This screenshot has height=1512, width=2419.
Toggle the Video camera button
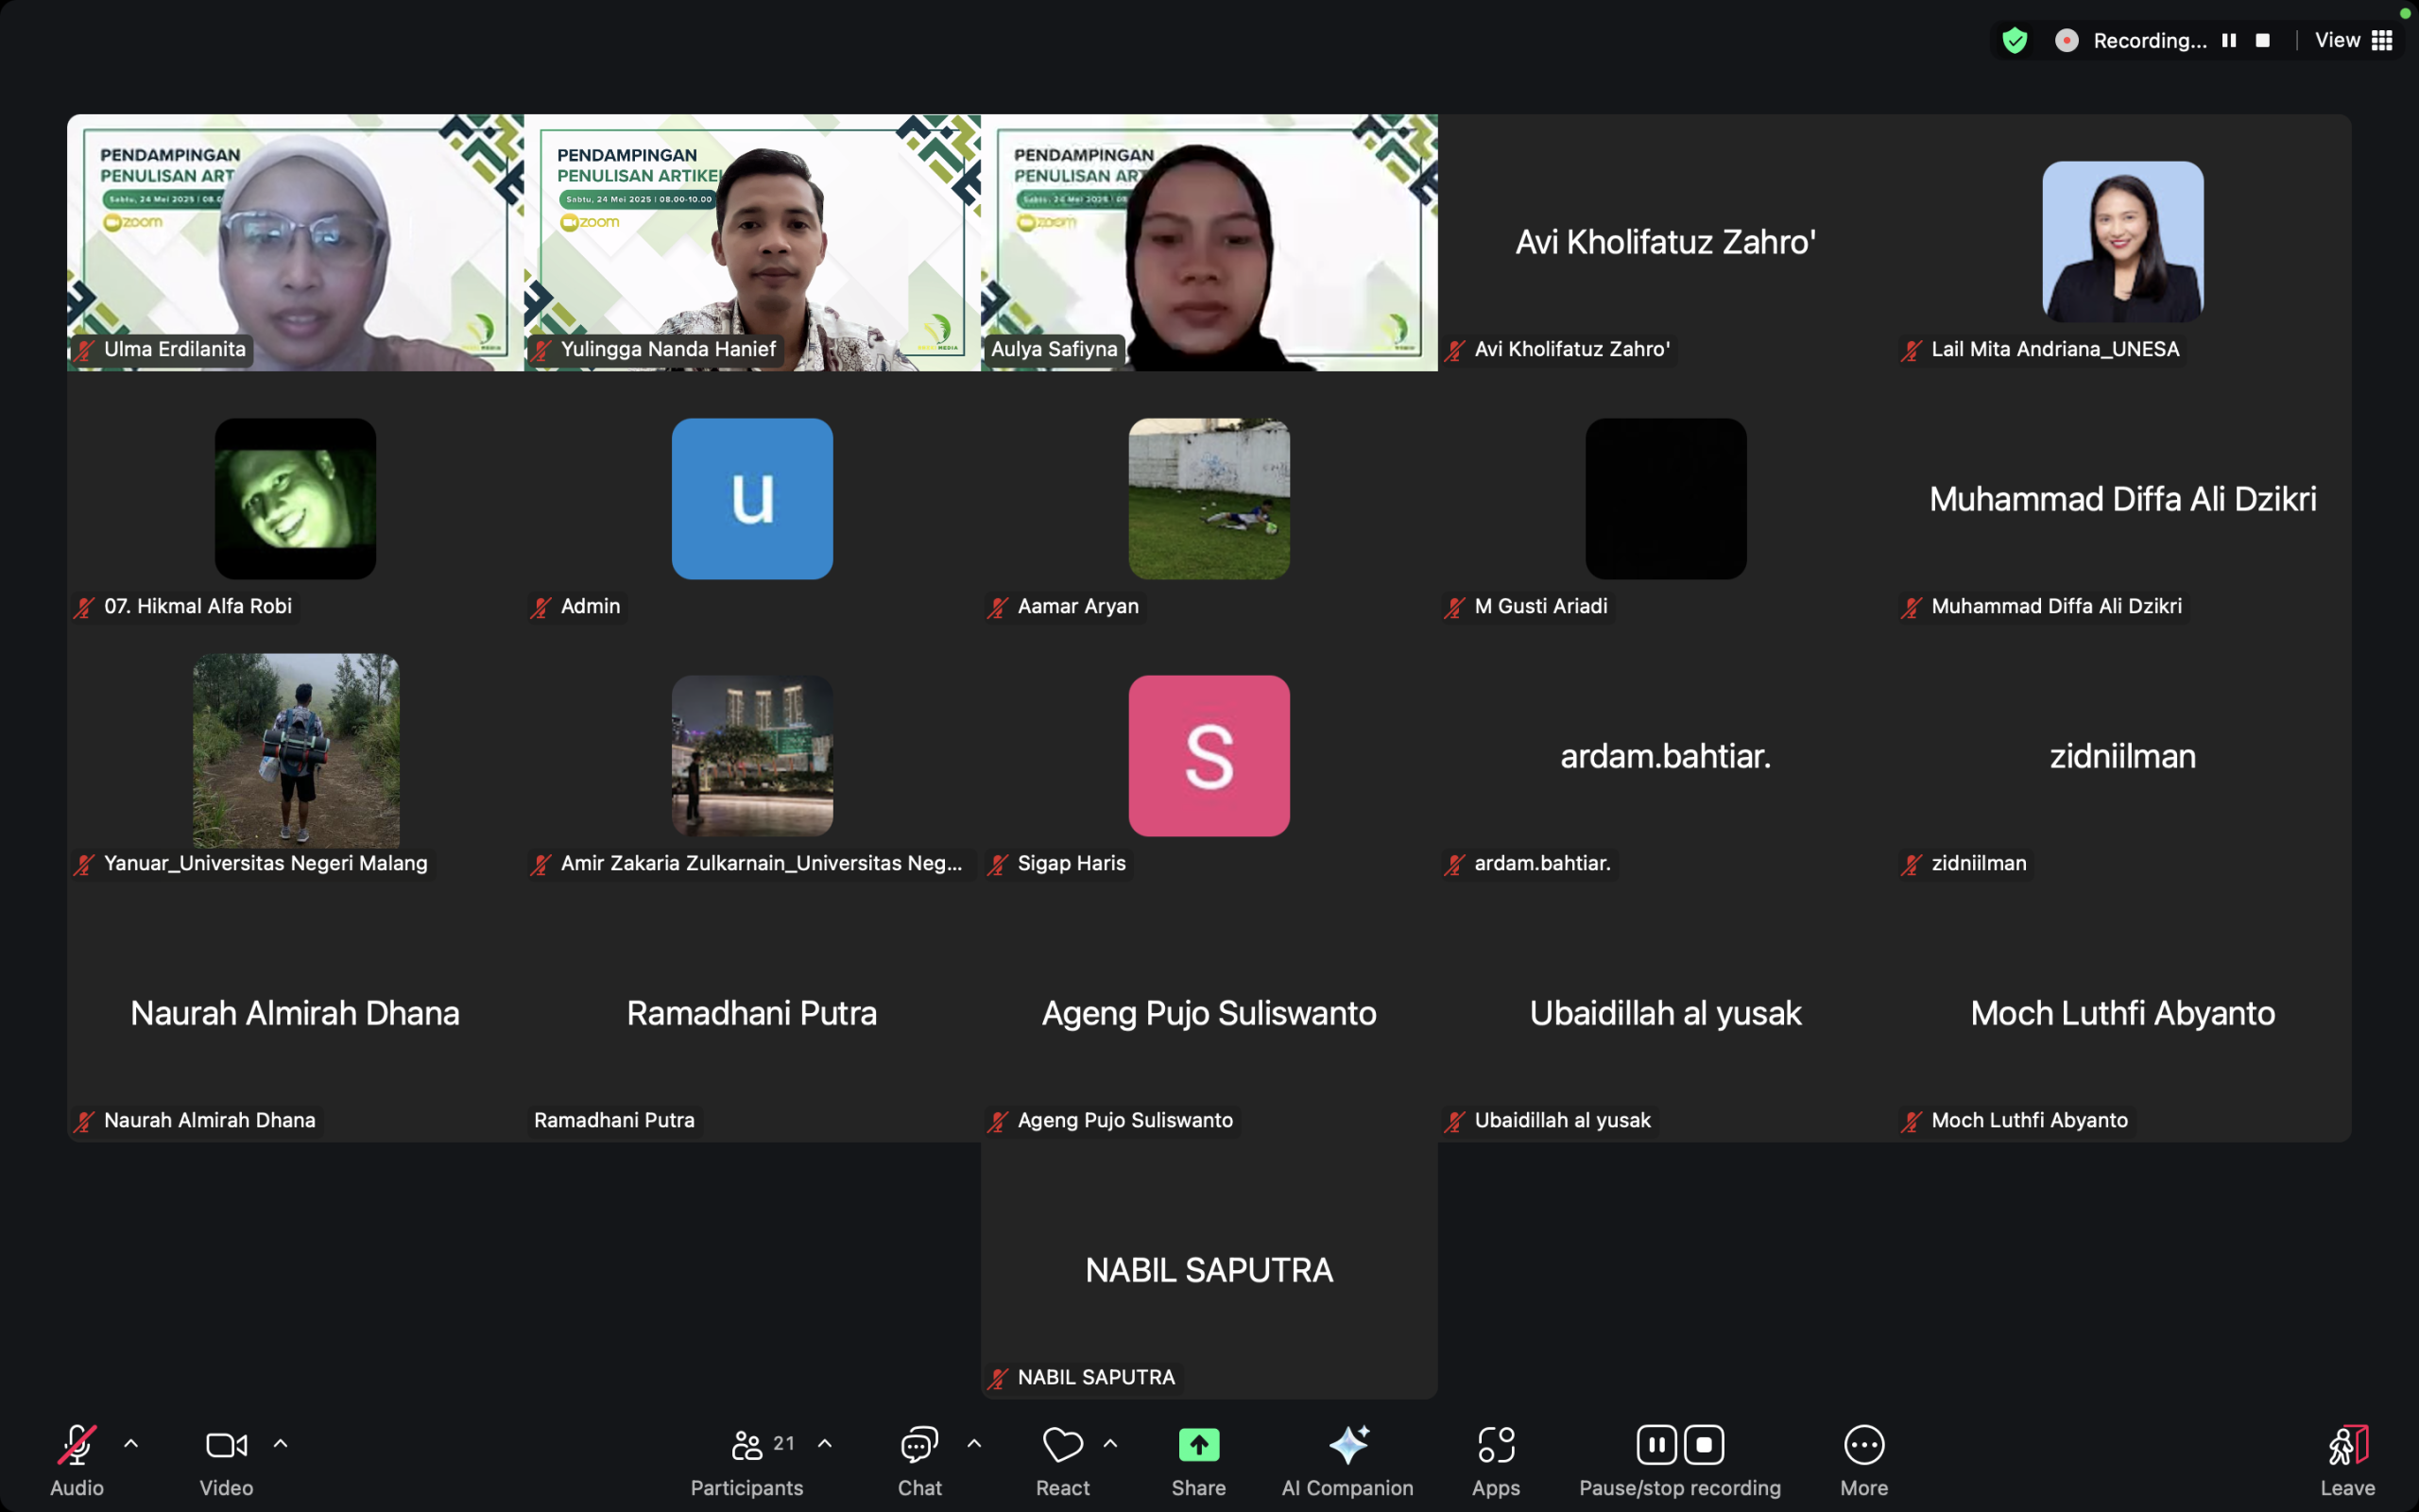tap(227, 1445)
